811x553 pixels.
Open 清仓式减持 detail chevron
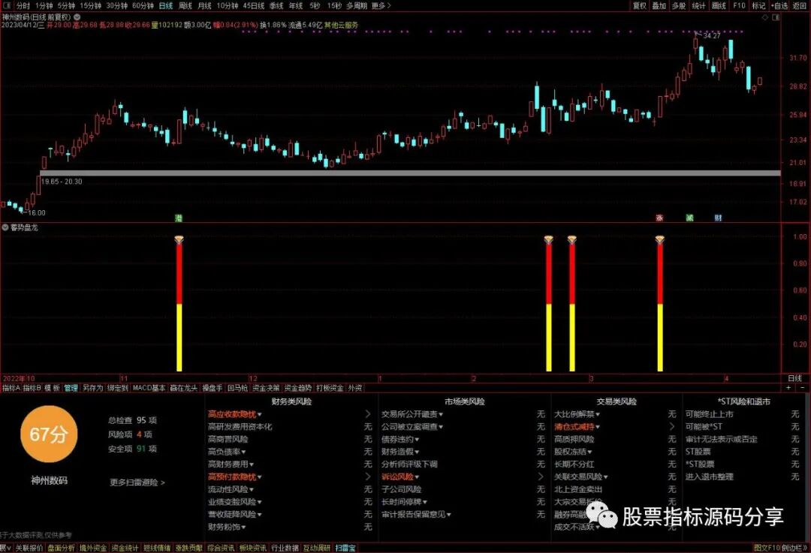[x=672, y=426]
